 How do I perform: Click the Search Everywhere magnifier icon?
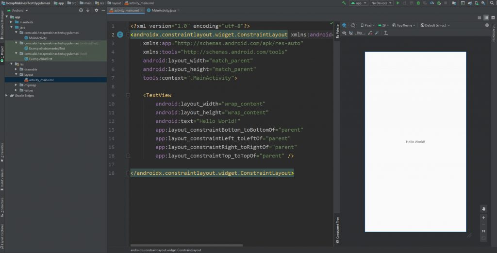tap(492, 3)
